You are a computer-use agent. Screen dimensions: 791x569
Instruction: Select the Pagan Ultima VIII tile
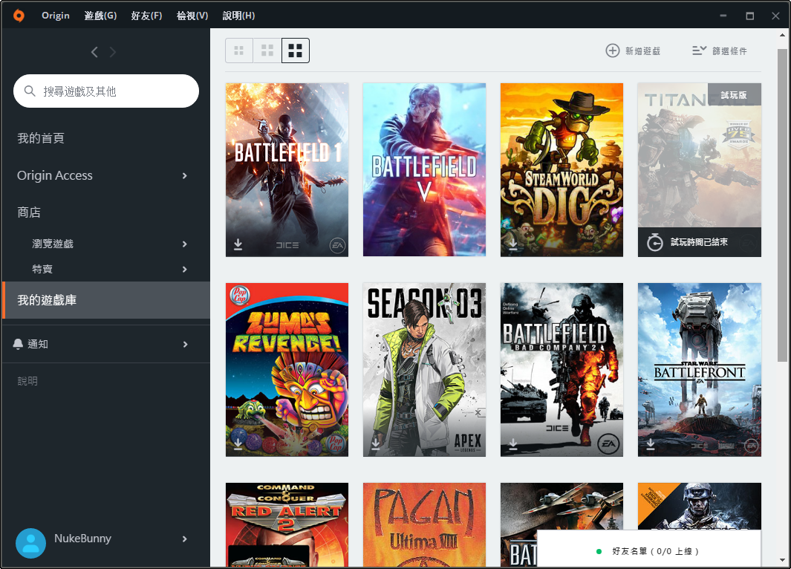(x=424, y=524)
